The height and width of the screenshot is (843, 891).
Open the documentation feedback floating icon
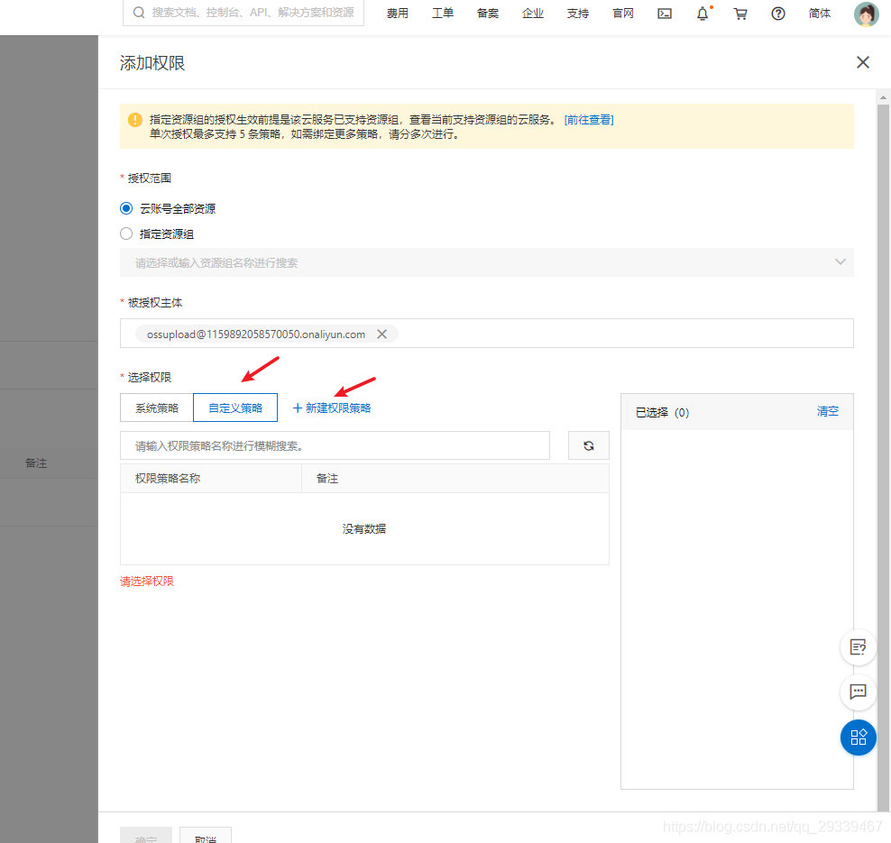pyautogui.click(x=858, y=647)
